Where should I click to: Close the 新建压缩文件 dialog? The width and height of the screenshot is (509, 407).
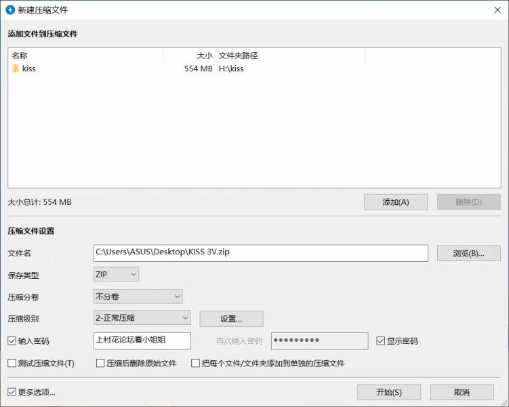tap(497, 9)
